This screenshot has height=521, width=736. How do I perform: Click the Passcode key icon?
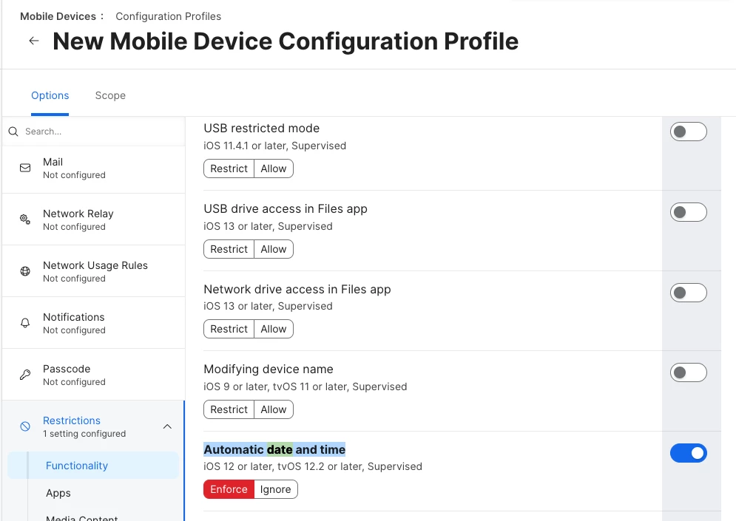[x=25, y=375]
